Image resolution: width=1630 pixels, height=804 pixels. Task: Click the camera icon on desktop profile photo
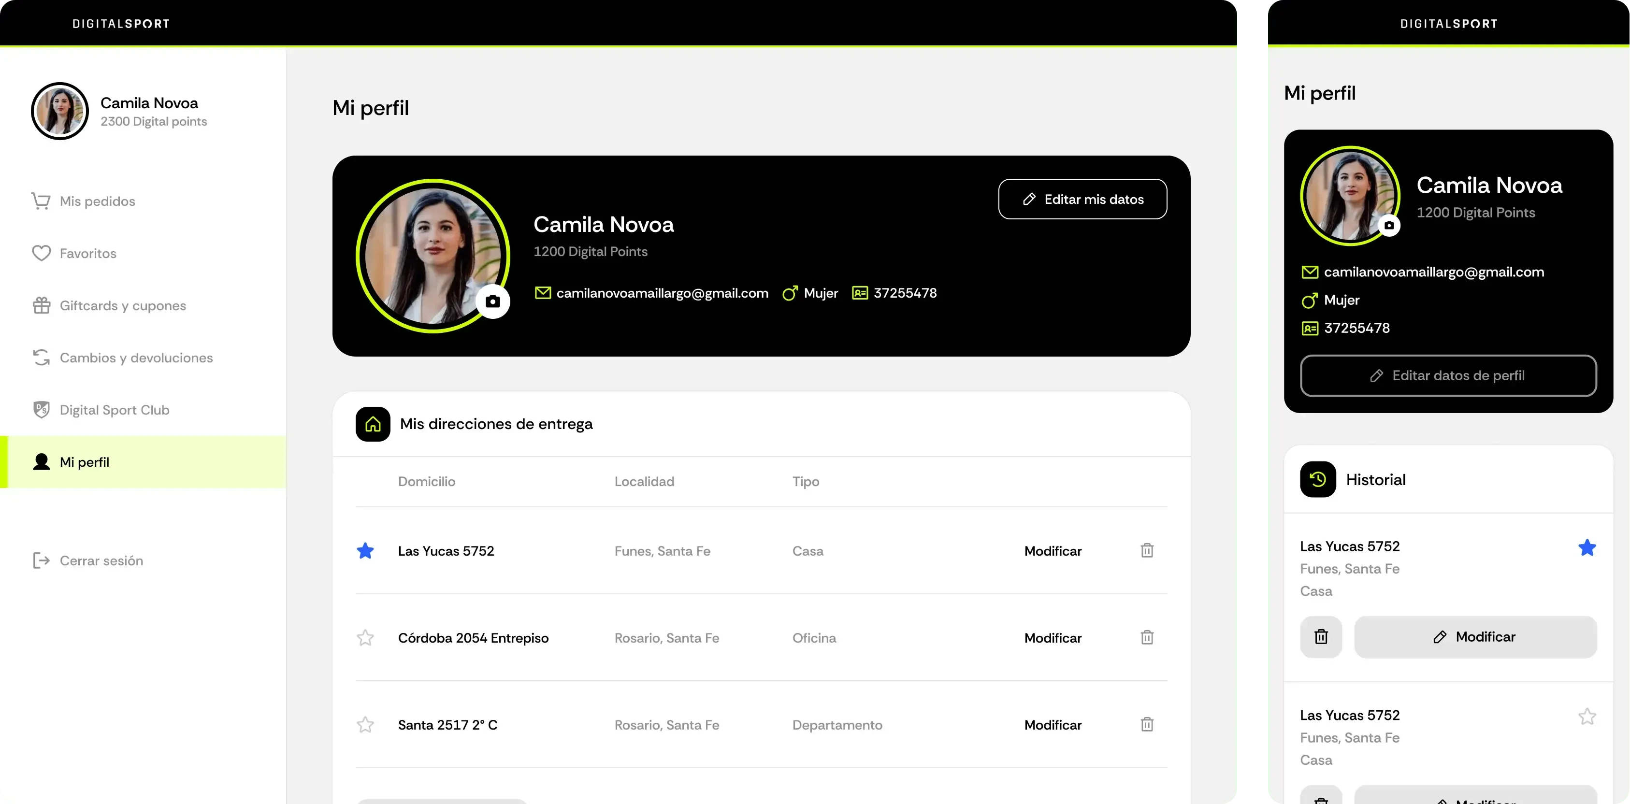click(492, 301)
